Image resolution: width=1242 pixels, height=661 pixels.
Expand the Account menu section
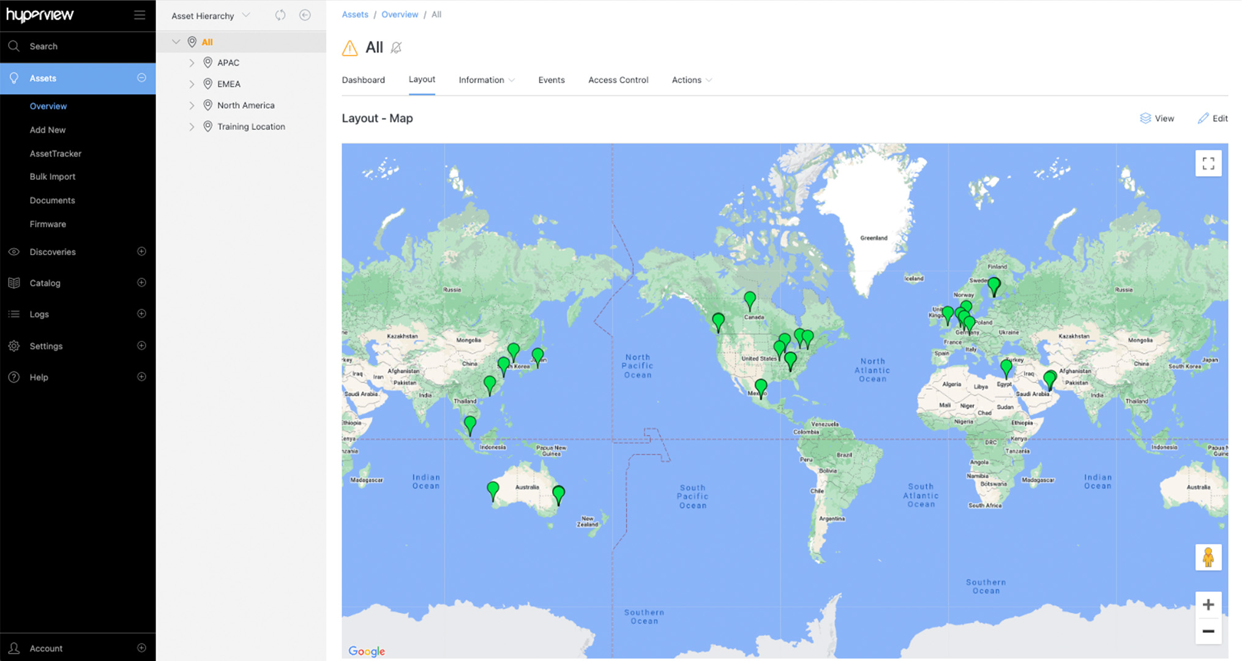pos(141,648)
